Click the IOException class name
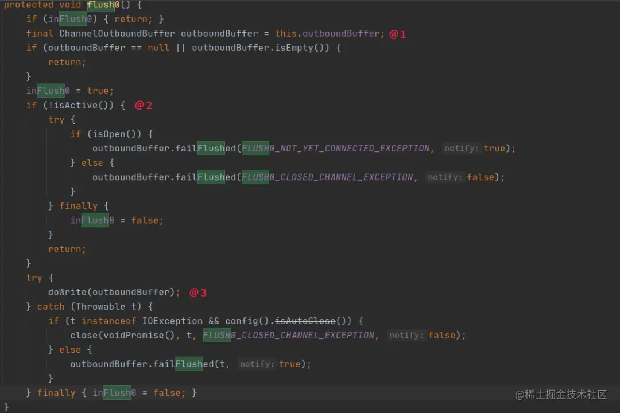This screenshot has height=413, width=620. pyautogui.click(x=172, y=321)
